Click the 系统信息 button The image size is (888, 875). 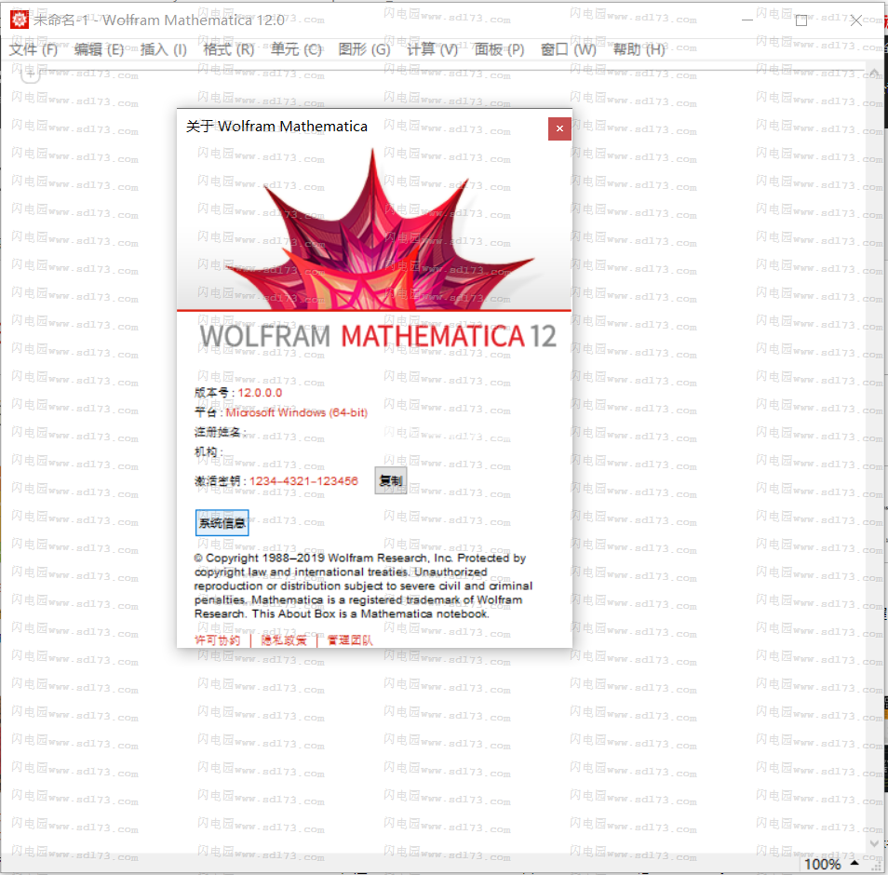tap(222, 523)
